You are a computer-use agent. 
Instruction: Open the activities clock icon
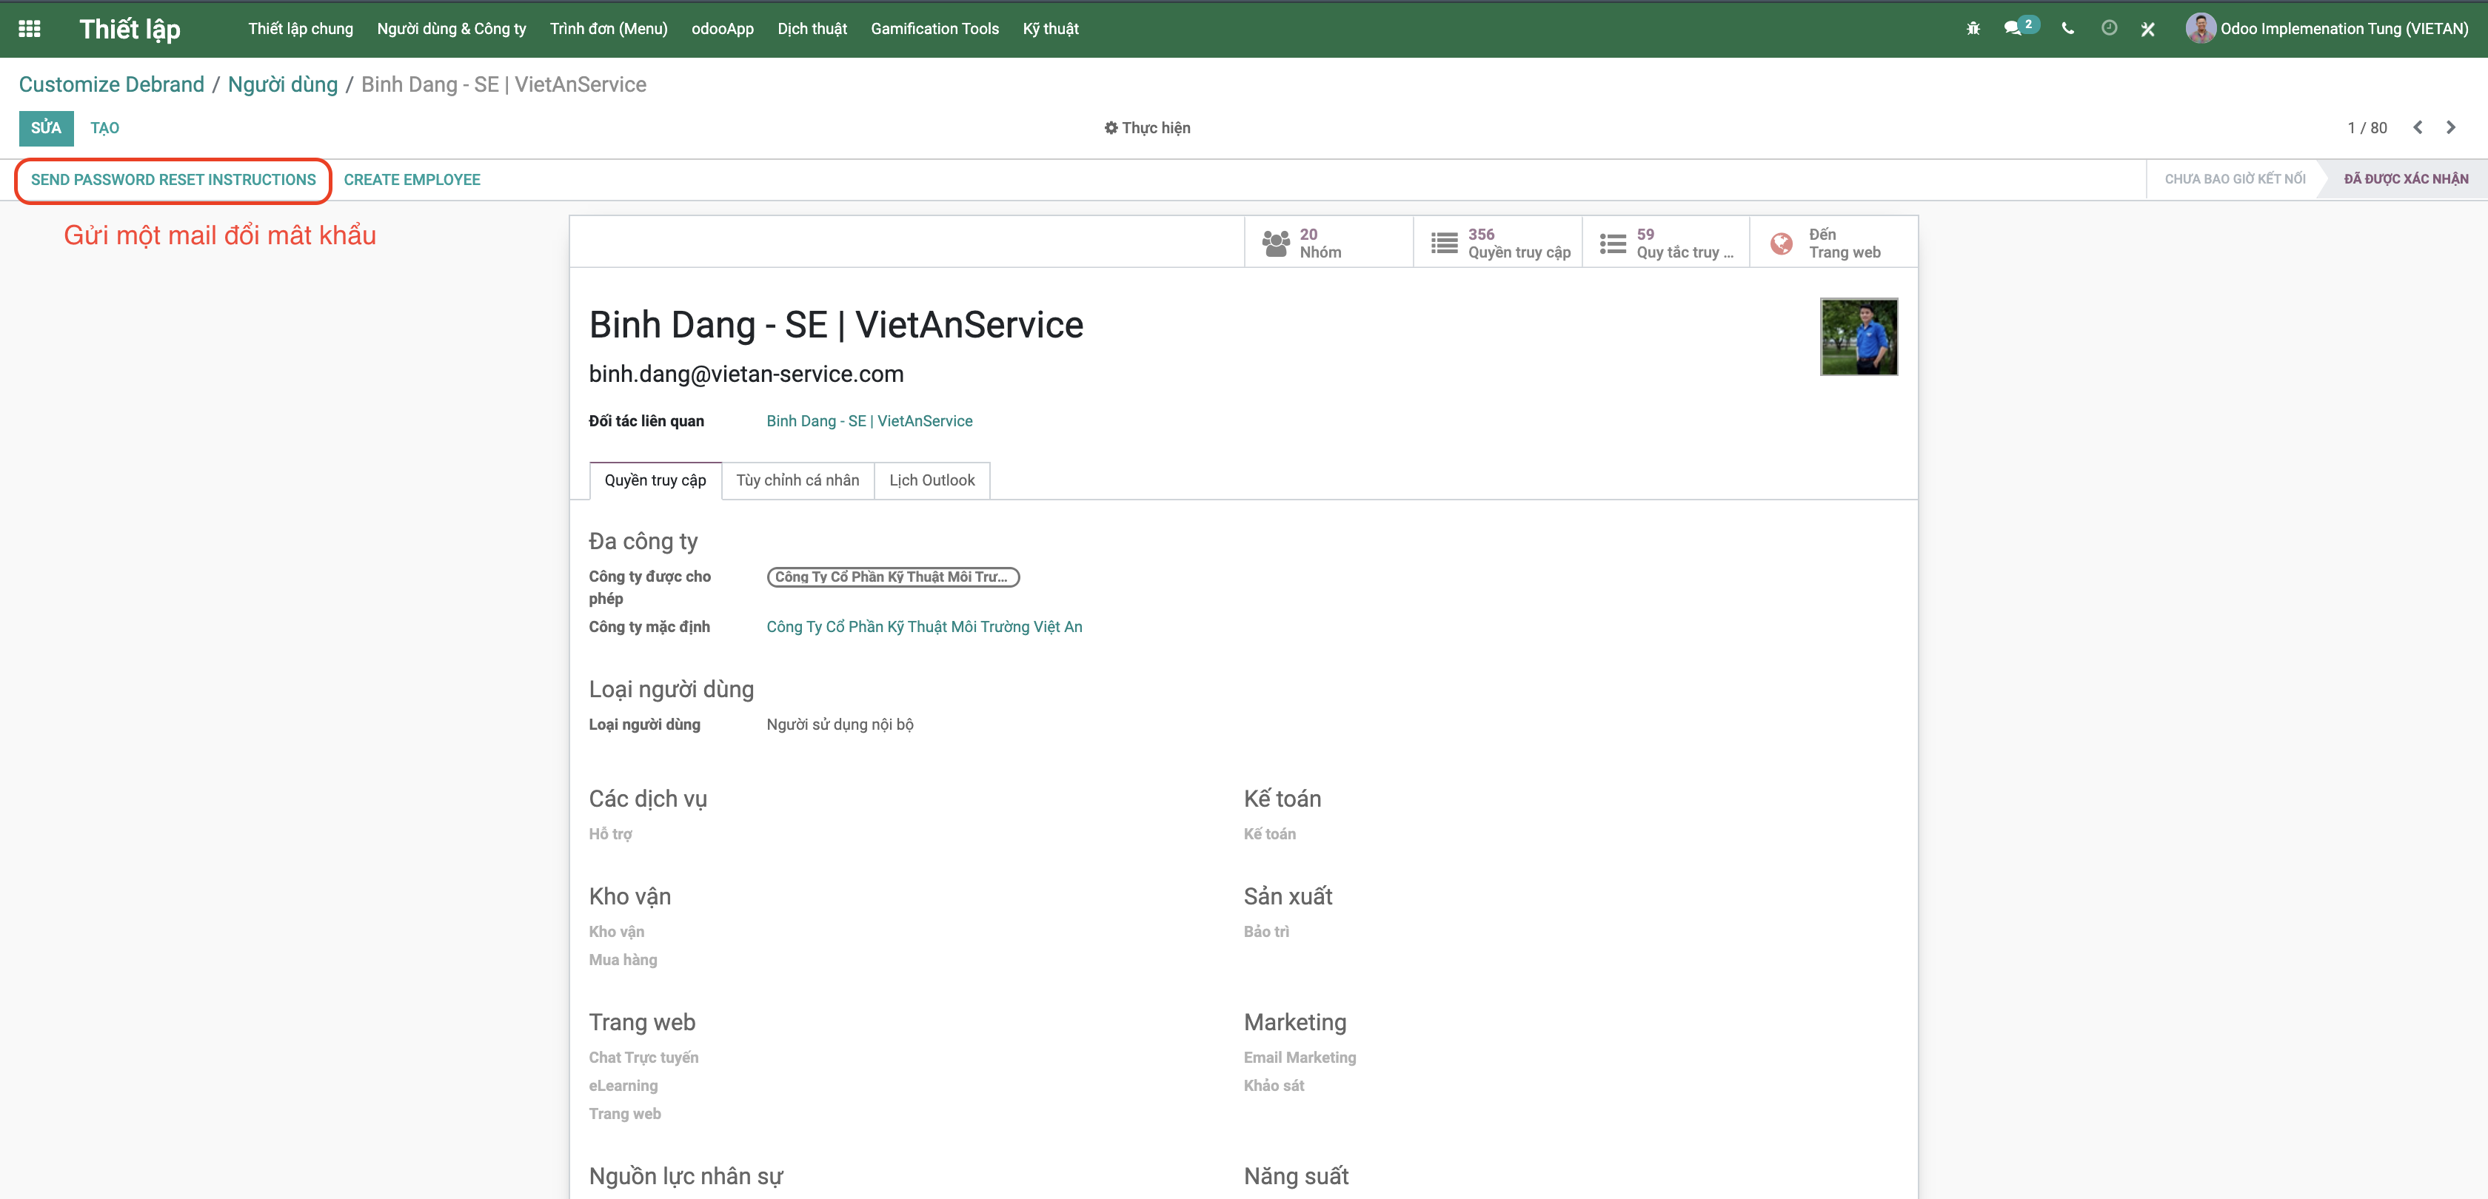pos(2110,29)
